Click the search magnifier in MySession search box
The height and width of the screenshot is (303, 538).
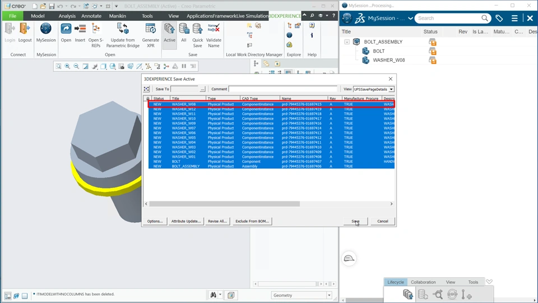pos(484,18)
